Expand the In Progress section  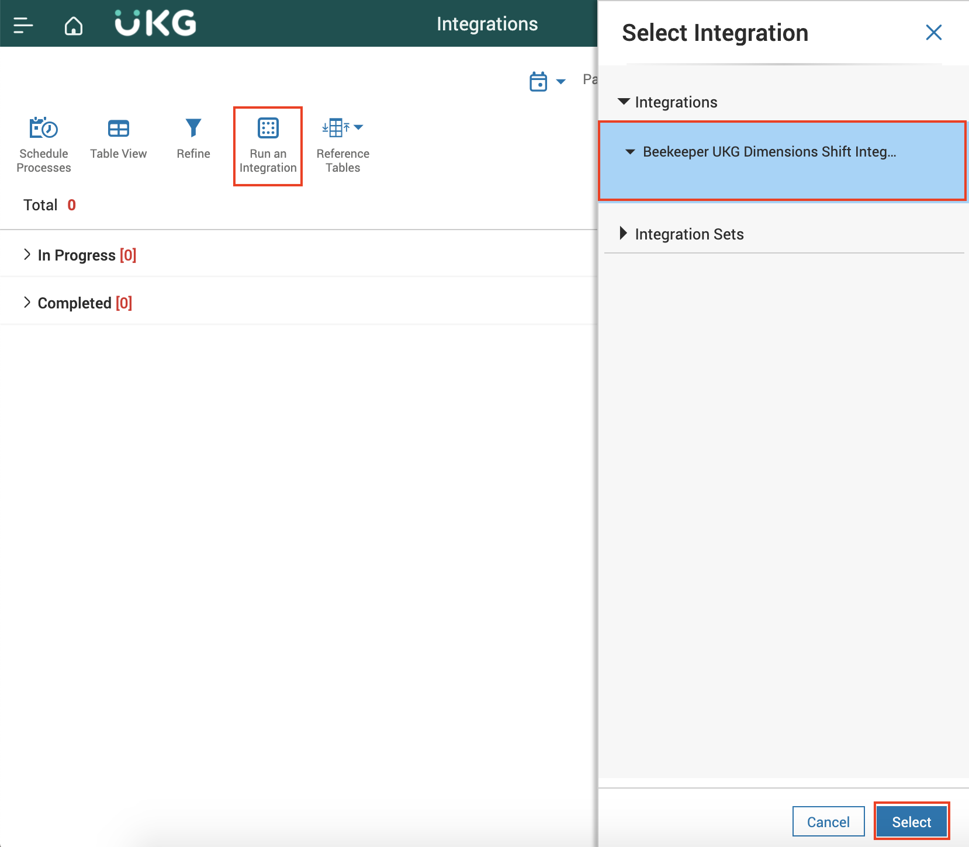26,254
